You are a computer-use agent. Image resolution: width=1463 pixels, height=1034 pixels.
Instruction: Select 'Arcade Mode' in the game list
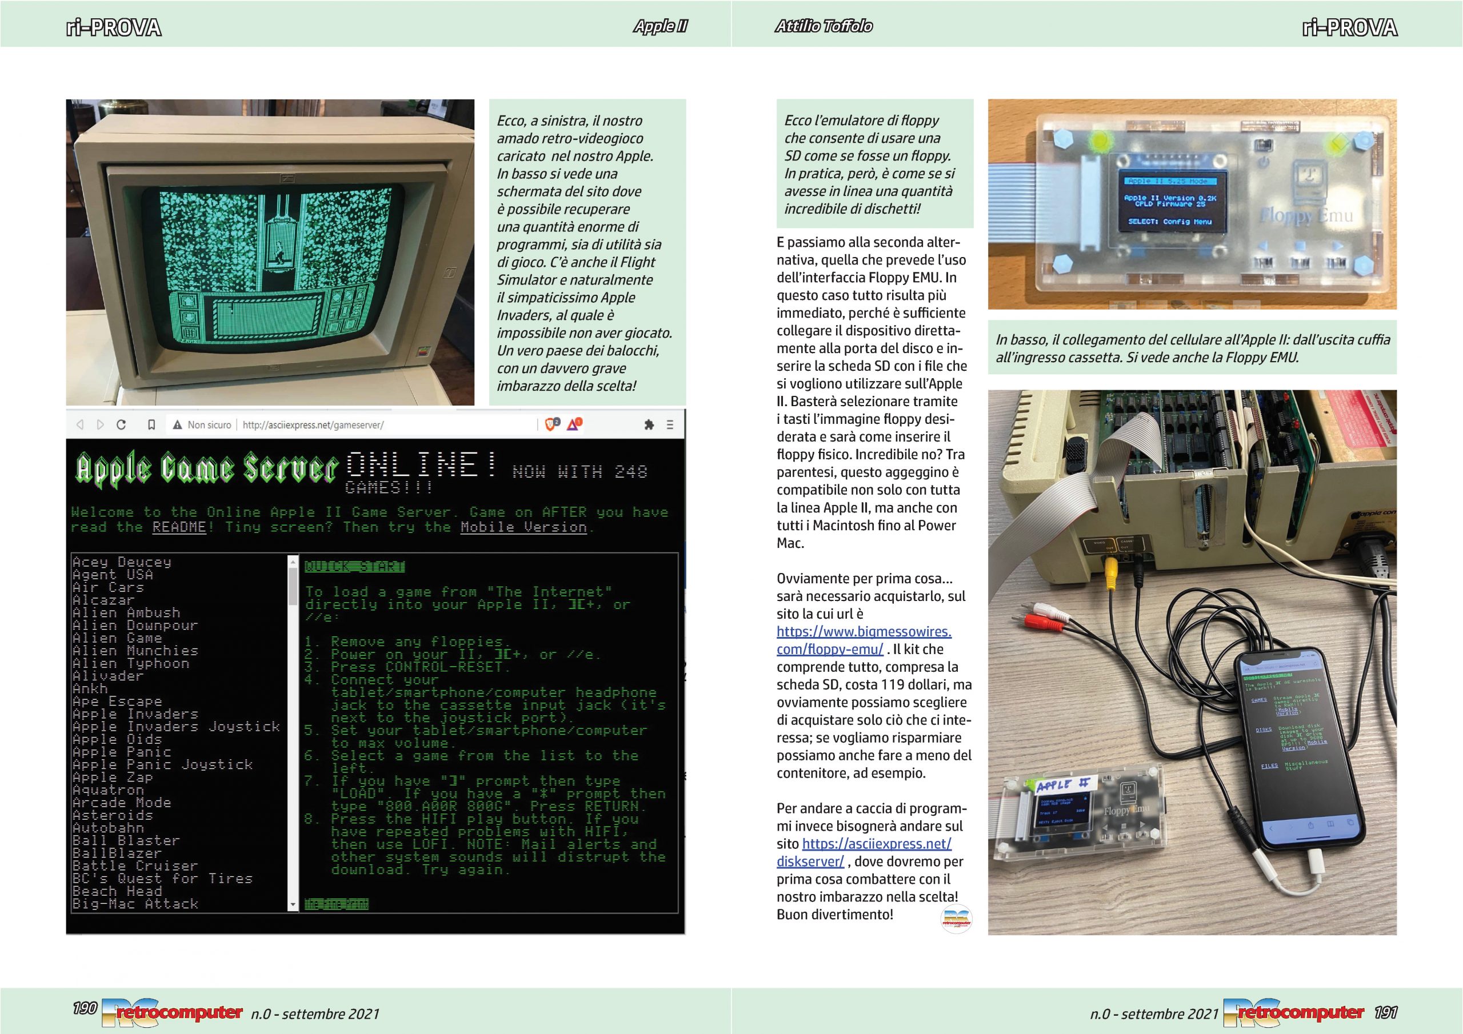point(122,803)
